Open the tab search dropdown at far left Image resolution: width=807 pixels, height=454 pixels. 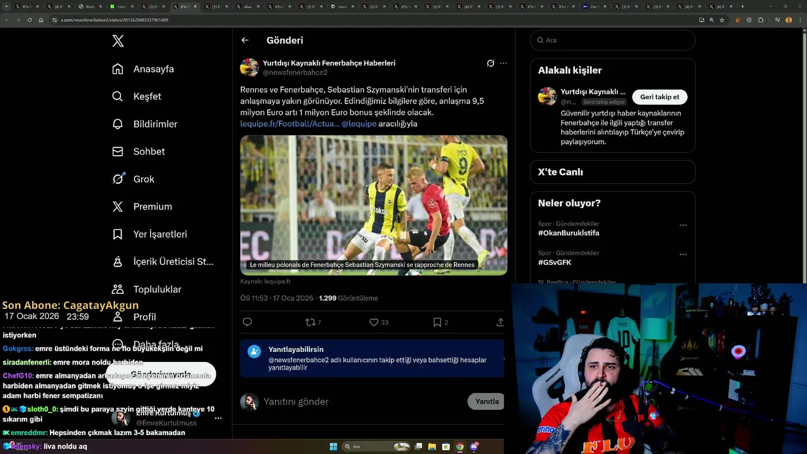6,6
